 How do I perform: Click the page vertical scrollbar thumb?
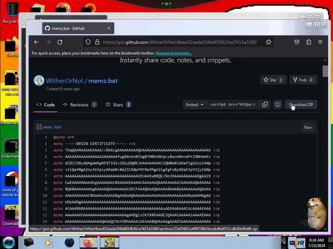coord(325,71)
